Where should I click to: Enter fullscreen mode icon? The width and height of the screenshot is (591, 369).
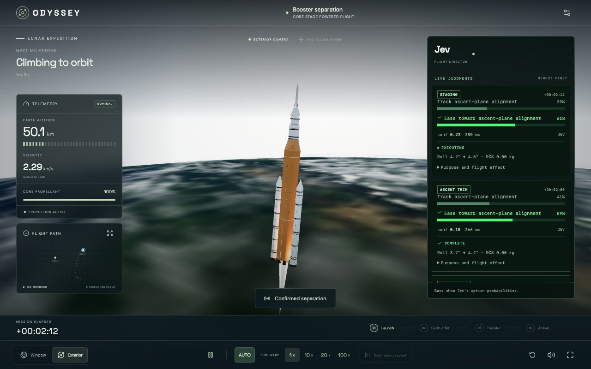570,355
